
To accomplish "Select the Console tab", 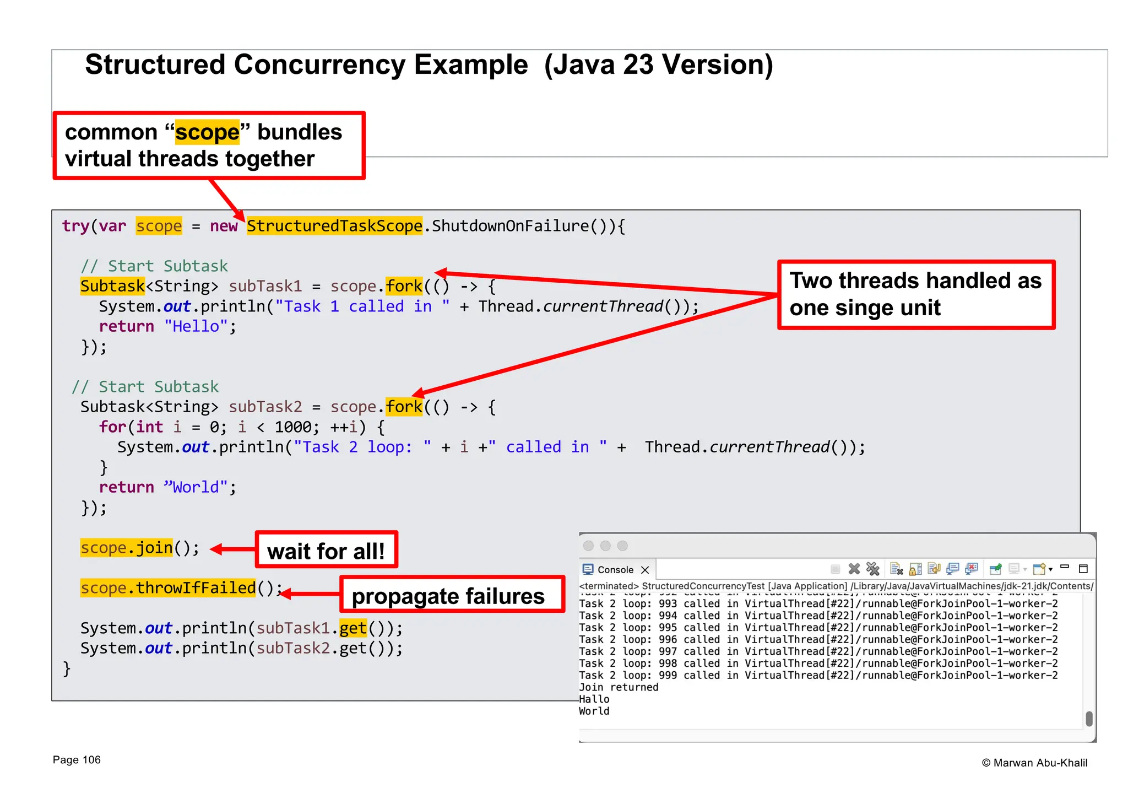I will pos(615,569).
